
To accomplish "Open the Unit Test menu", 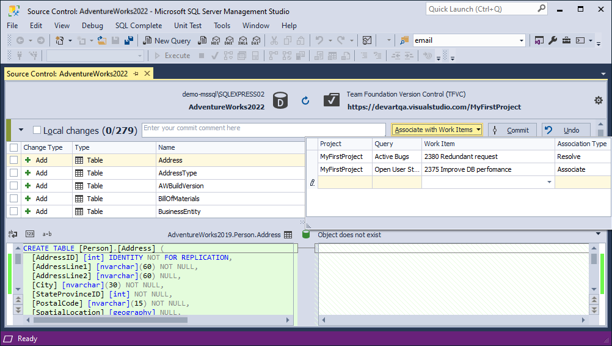I will click(x=188, y=26).
